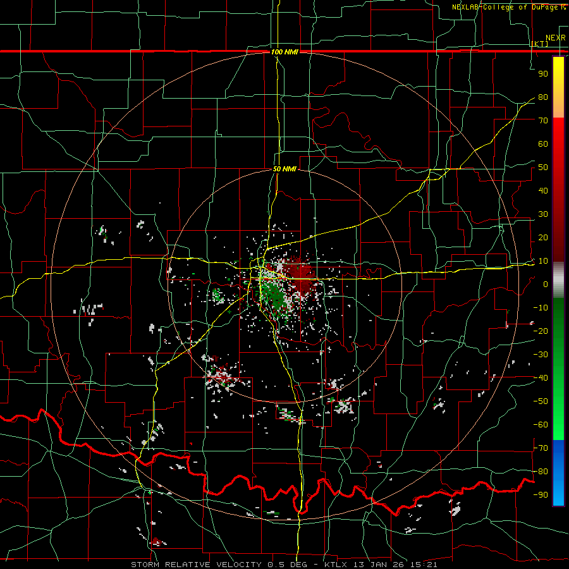Screen dimensions: 569x569
Task: Click the 50 NMI range ring label
Action: pyautogui.click(x=284, y=169)
